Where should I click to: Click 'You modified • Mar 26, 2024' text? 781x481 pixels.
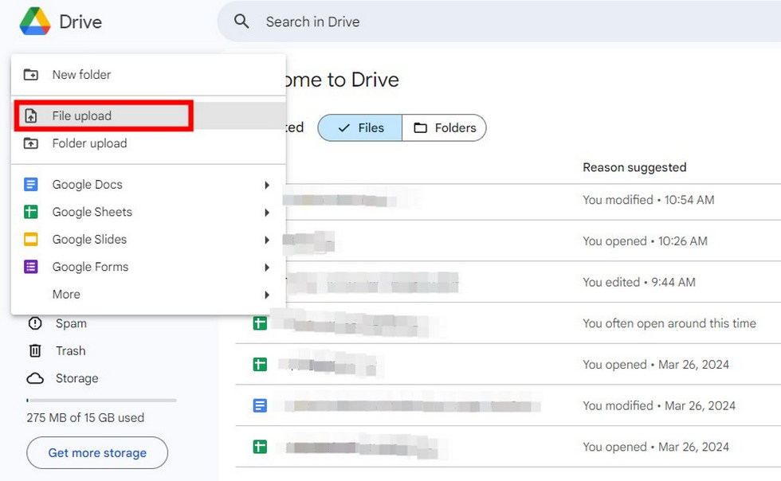(x=659, y=406)
